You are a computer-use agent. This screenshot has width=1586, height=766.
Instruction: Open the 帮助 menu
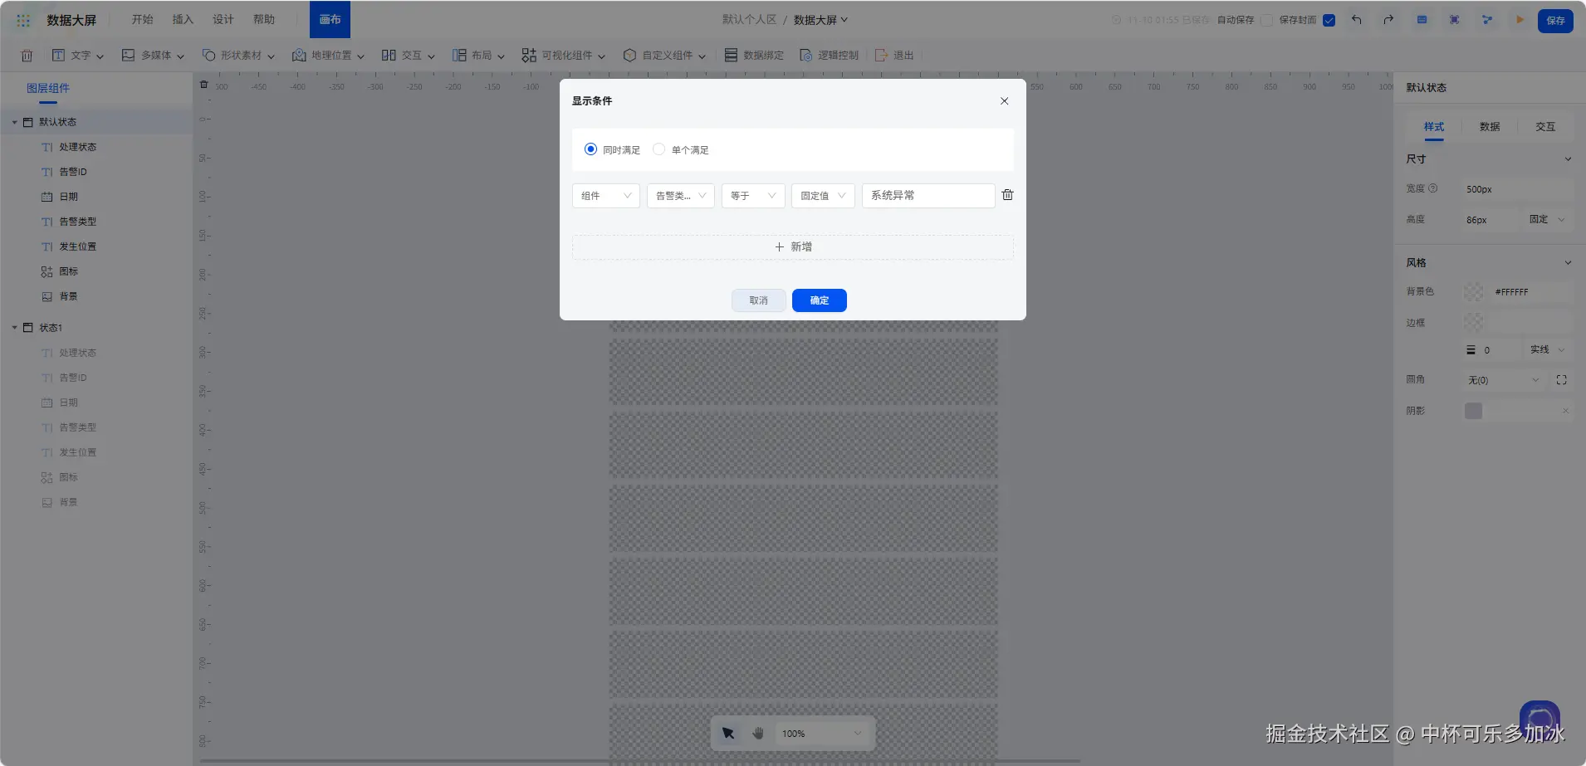tap(264, 19)
